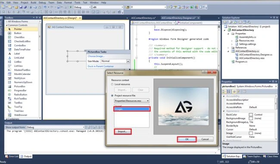Select the Project resource file radio button

click(112, 96)
